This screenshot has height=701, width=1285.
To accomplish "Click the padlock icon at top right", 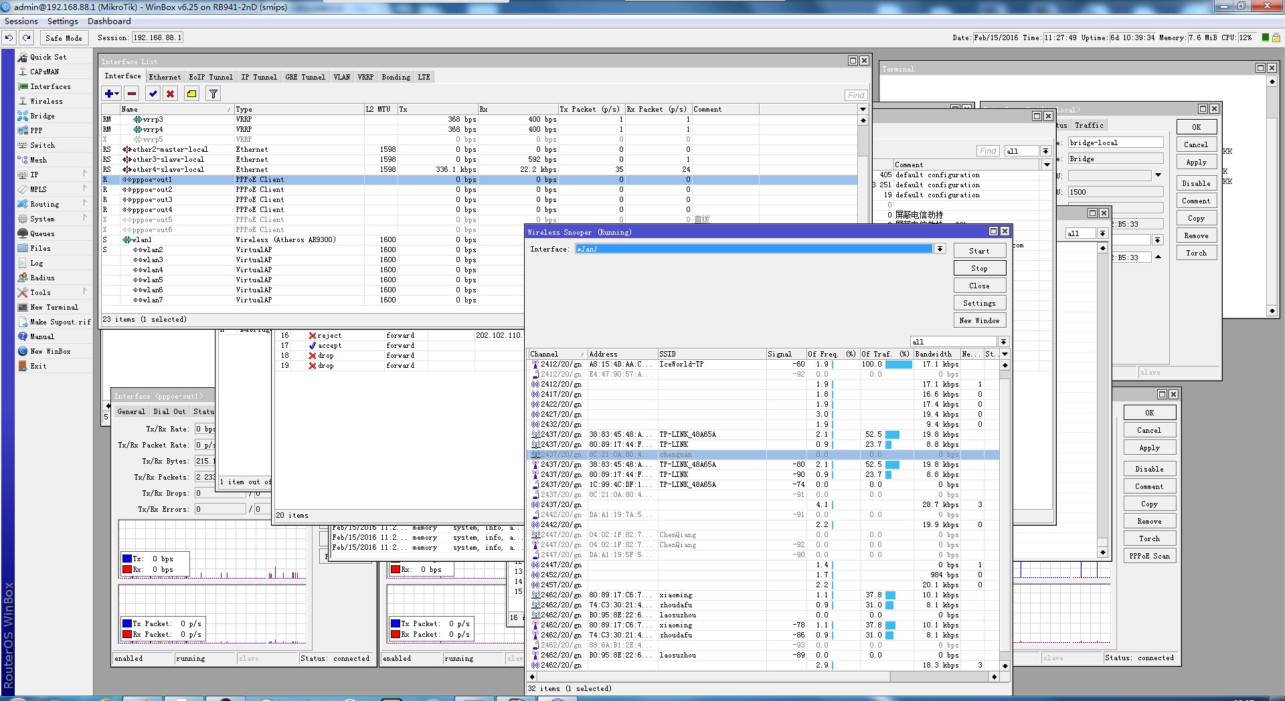I will coord(1277,37).
